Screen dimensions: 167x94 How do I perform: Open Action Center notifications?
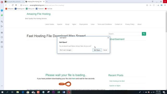[164, 92]
